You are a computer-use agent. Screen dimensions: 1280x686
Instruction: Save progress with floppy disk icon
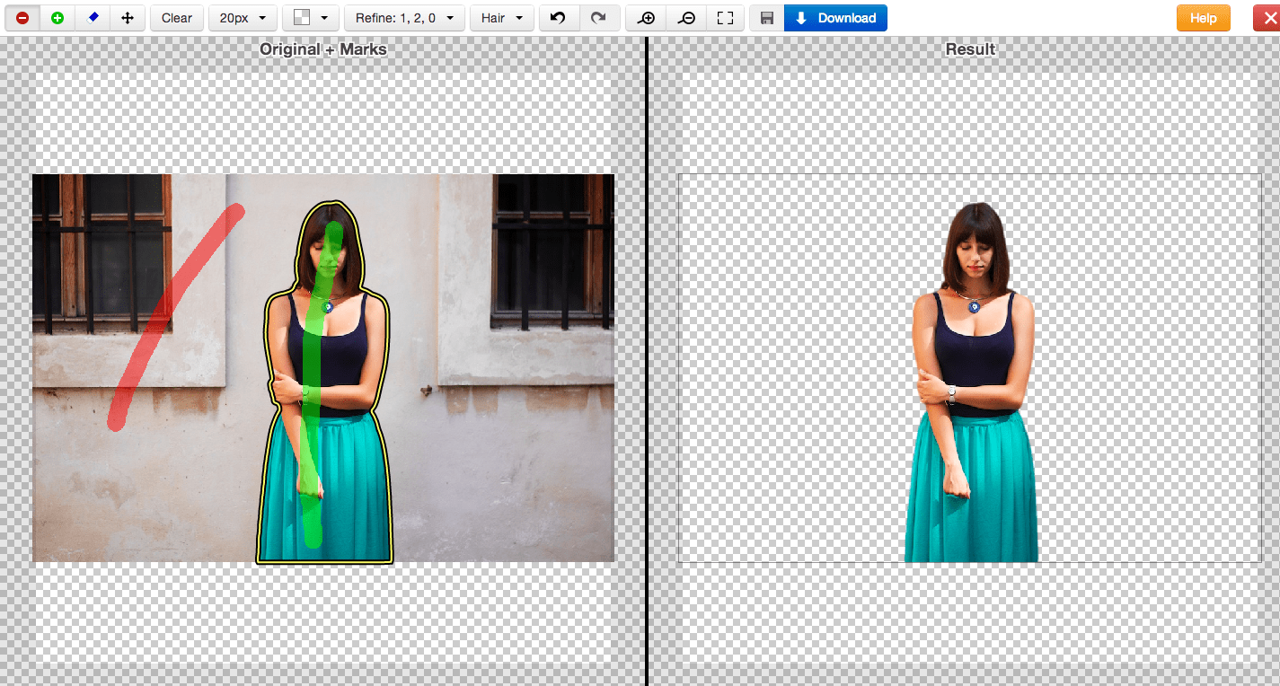[767, 18]
